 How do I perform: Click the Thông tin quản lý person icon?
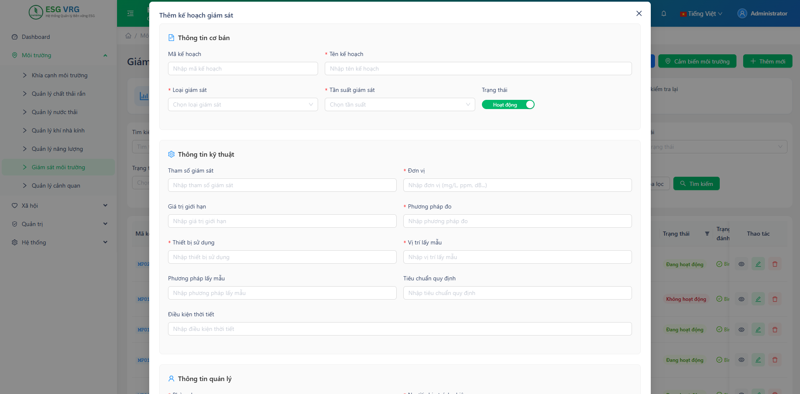(x=171, y=379)
